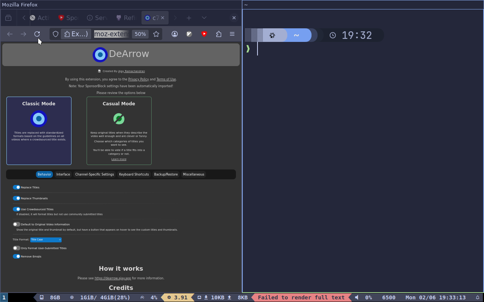This screenshot has width=484, height=302.
Task: Click the clock icon in terminal prompt
Action: pos(333,35)
